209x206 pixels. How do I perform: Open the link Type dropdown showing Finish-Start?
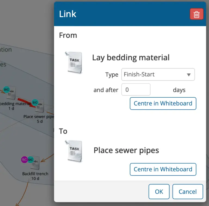(158, 74)
